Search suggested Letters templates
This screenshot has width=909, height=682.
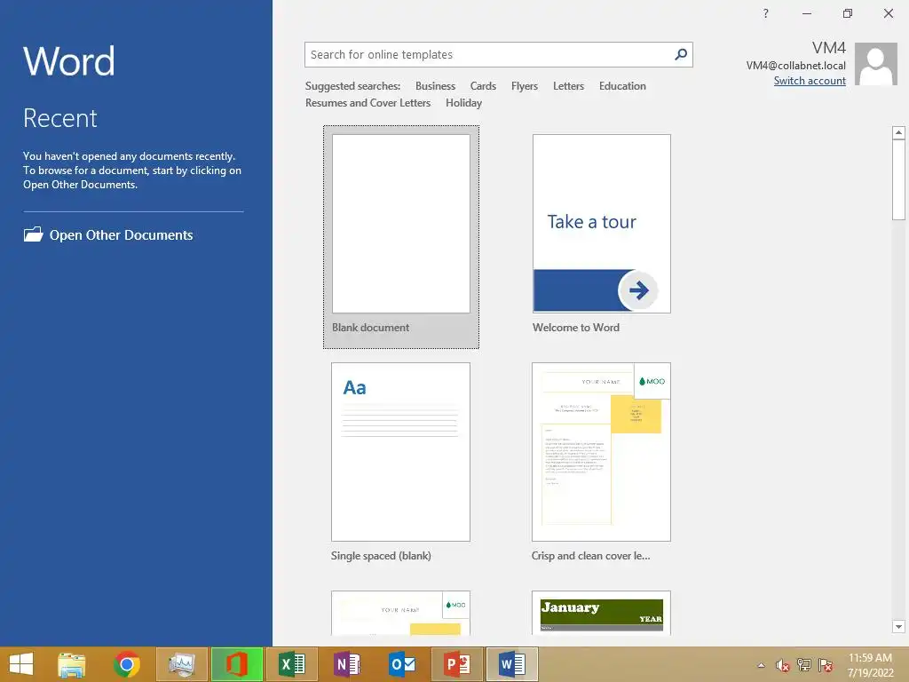pos(568,86)
